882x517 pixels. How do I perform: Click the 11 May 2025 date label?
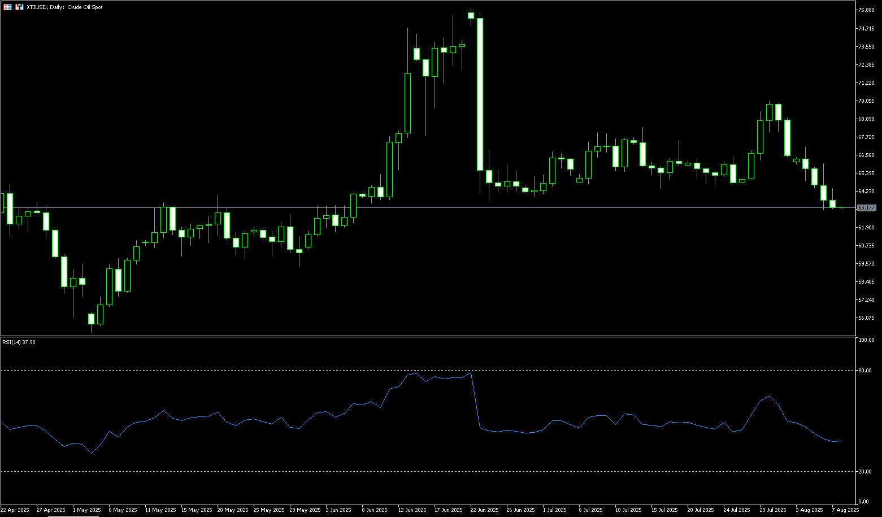click(160, 510)
